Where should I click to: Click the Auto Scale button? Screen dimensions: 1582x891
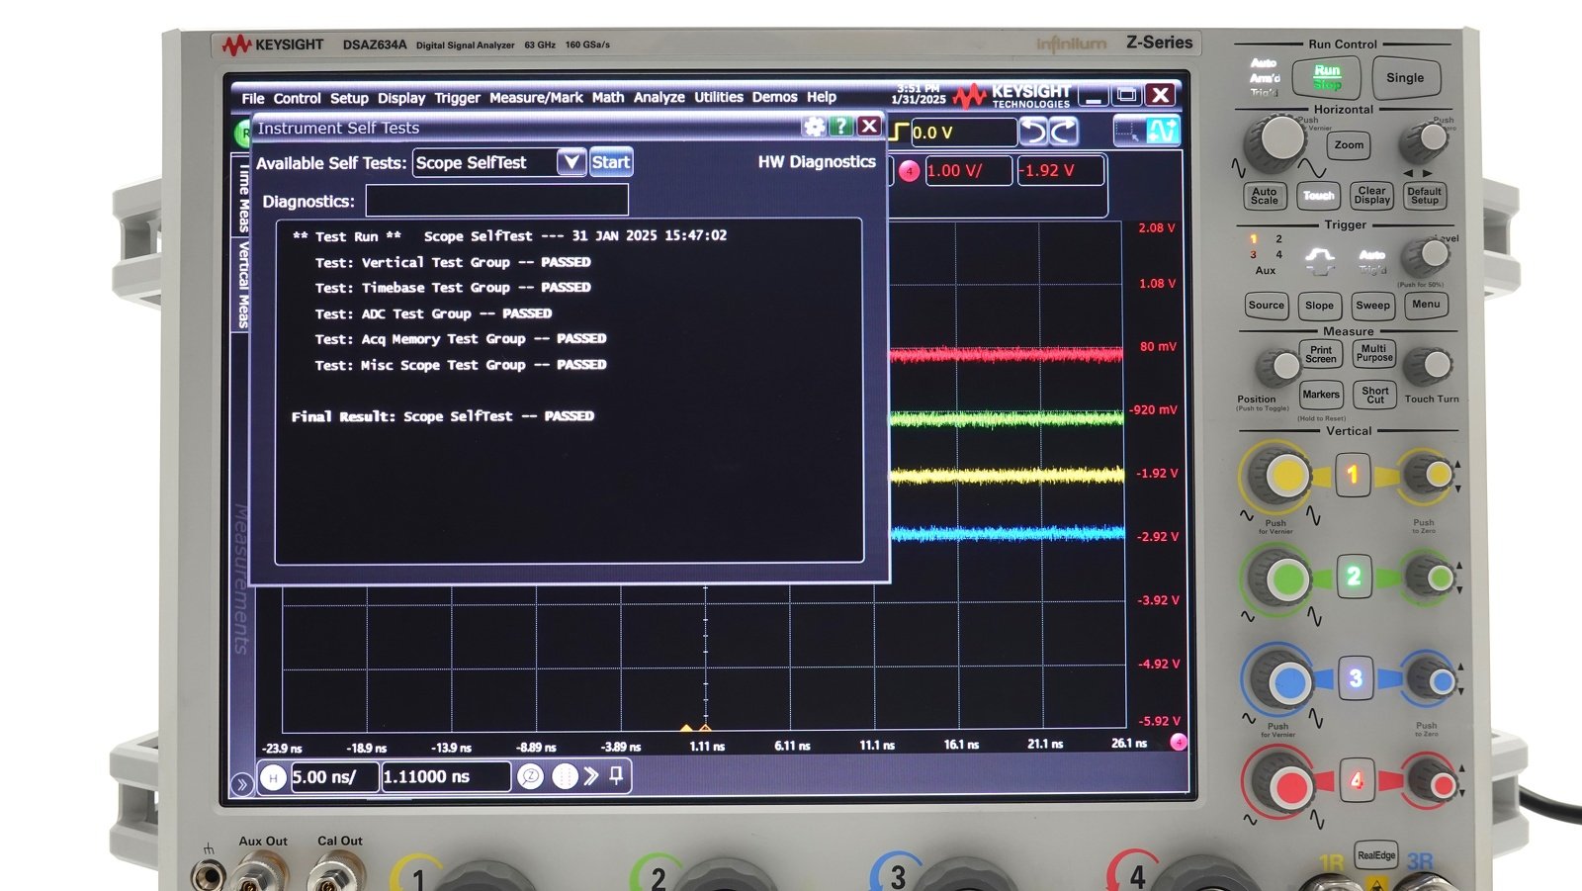(1265, 196)
